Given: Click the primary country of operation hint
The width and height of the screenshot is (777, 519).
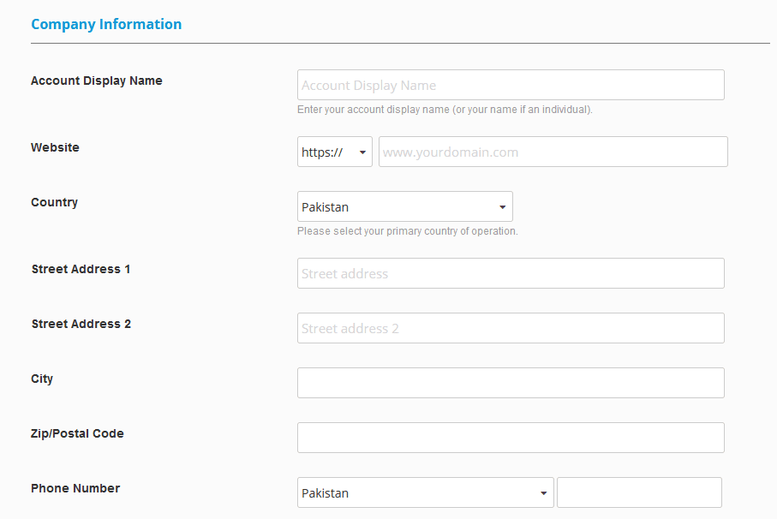Looking at the screenshot, I should pos(407,231).
